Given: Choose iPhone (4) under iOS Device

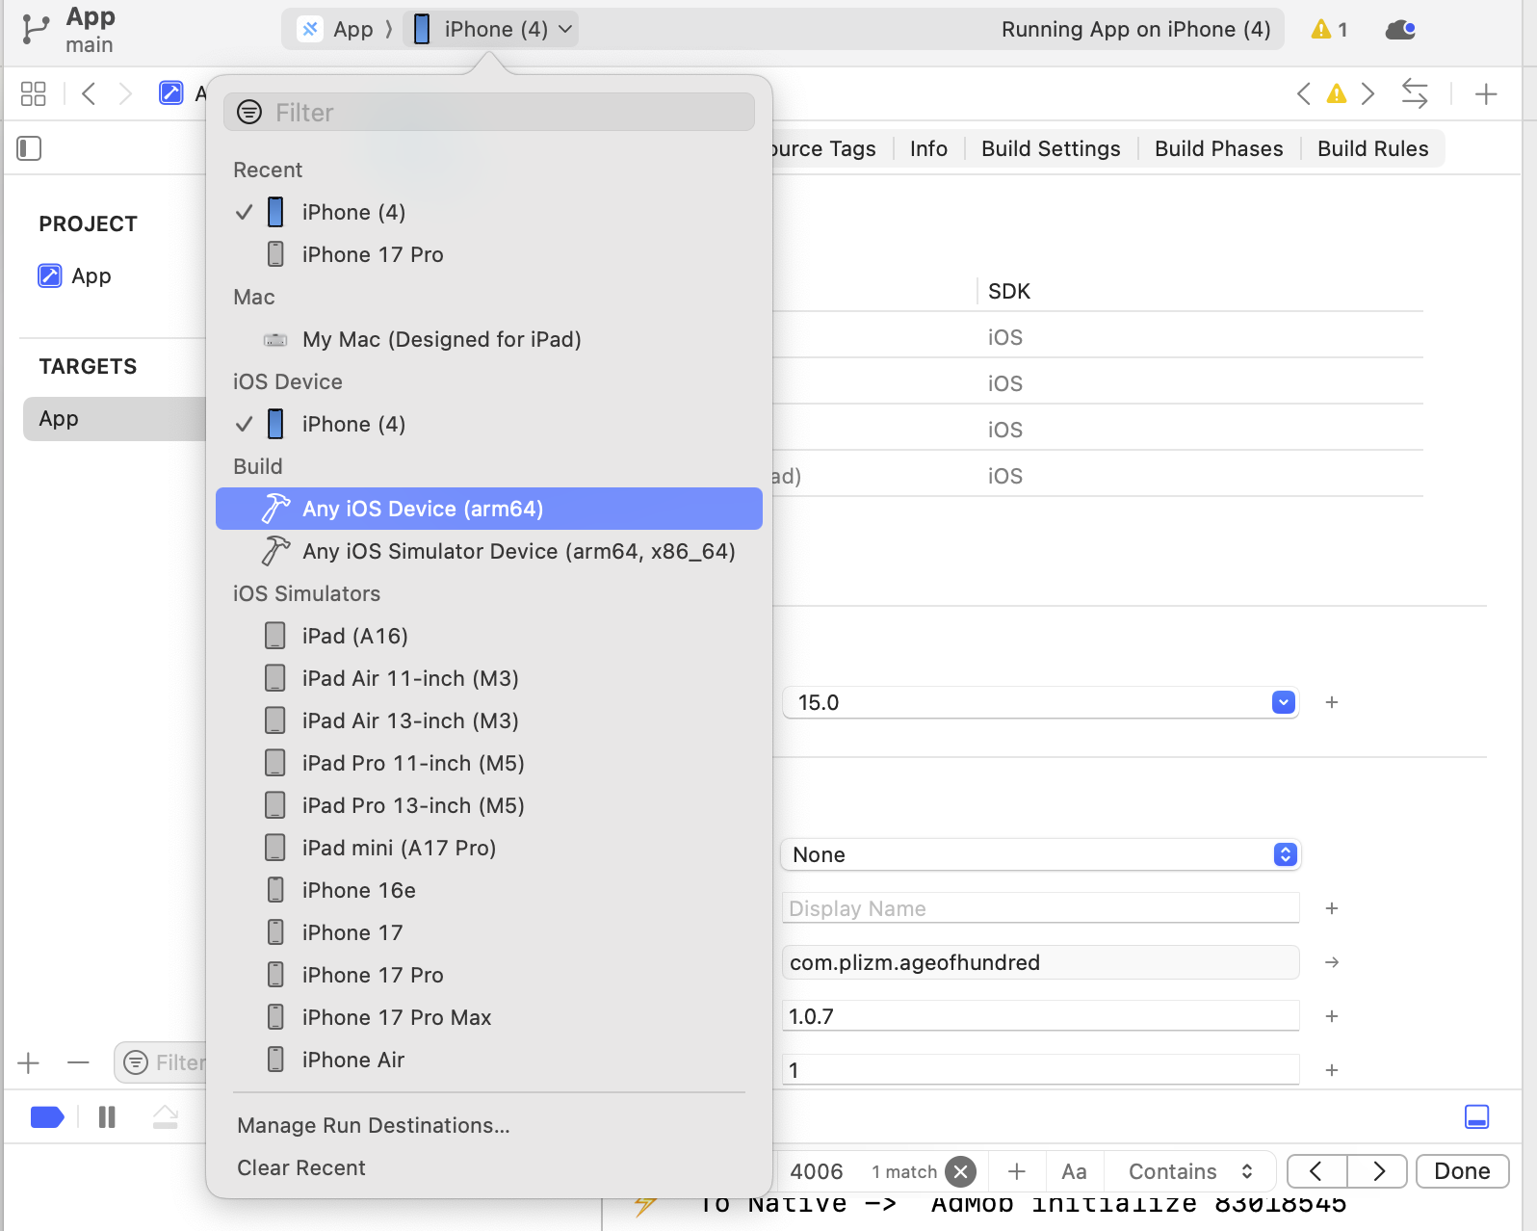Looking at the screenshot, I should (489, 424).
